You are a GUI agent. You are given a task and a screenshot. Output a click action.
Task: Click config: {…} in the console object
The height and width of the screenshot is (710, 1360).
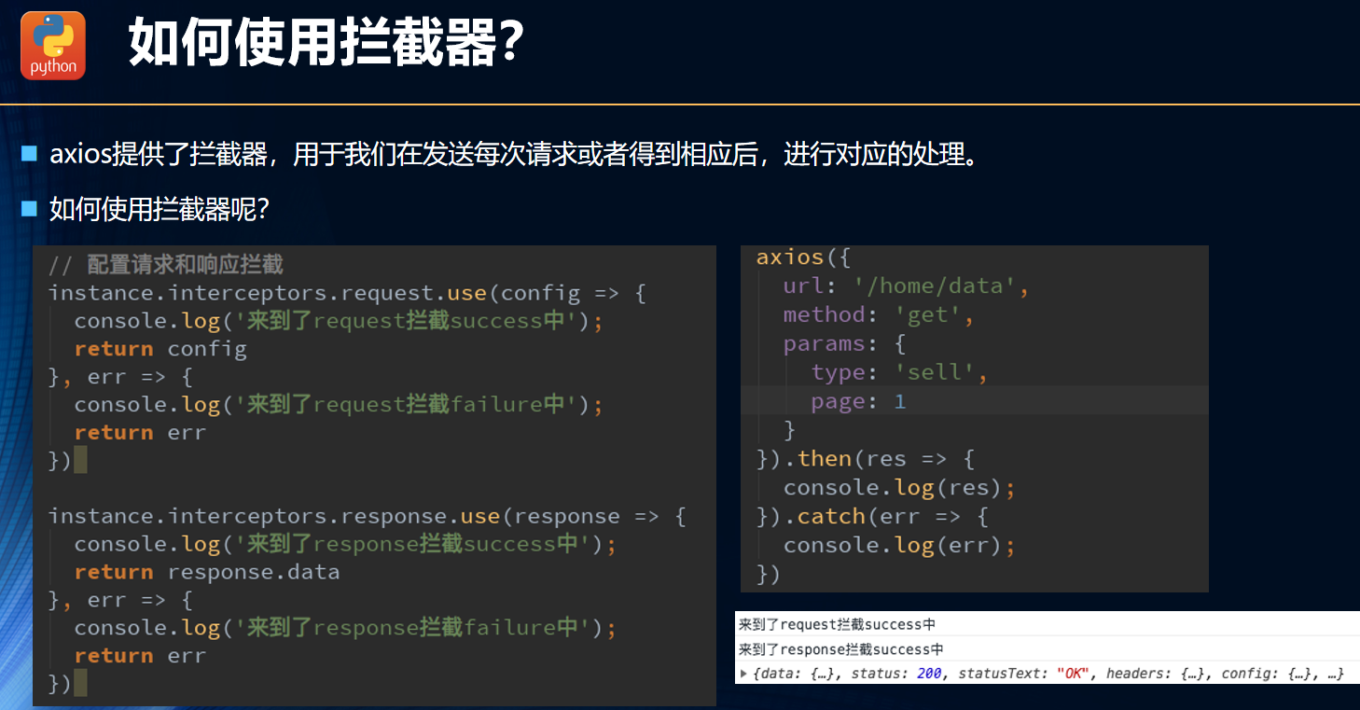point(1264,674)
